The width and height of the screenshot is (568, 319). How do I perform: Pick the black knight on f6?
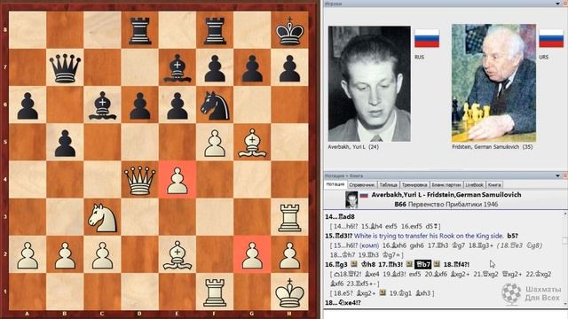[215, 105]
